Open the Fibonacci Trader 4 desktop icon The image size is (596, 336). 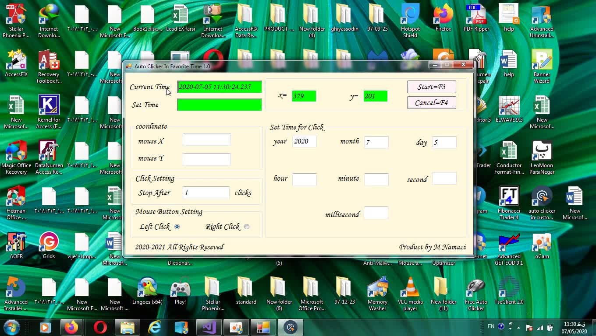click(x=509, y=201)
